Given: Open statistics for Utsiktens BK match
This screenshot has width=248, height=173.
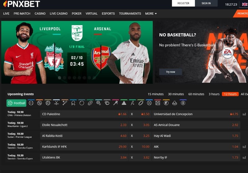Looking at the screenshot, I should 244,157.
